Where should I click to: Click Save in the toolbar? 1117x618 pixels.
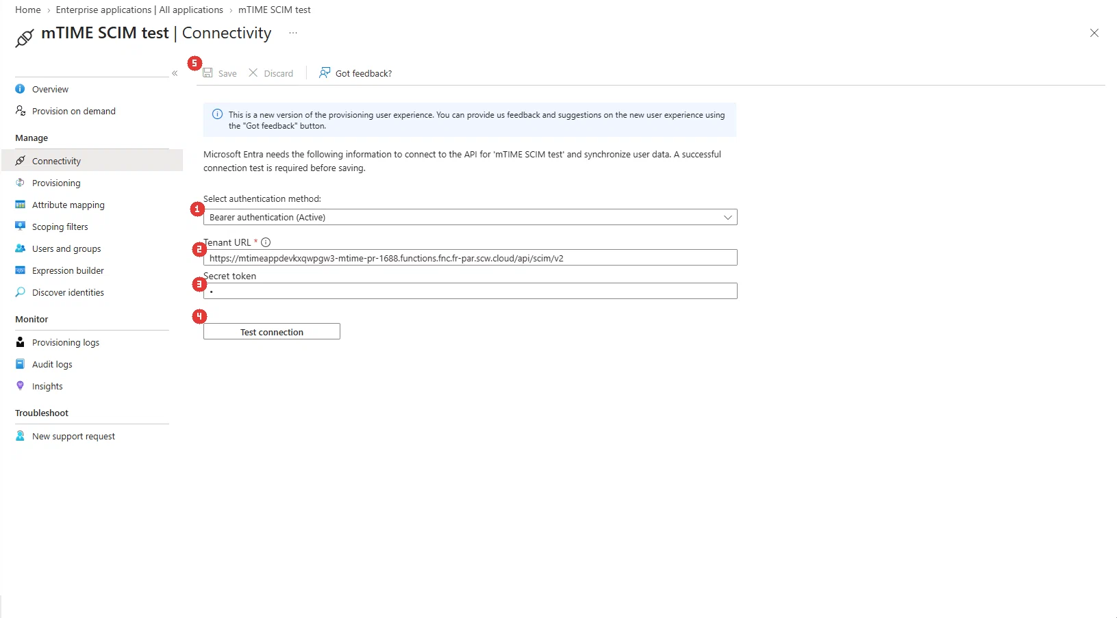pyautogui.click(x=220, y=73)
